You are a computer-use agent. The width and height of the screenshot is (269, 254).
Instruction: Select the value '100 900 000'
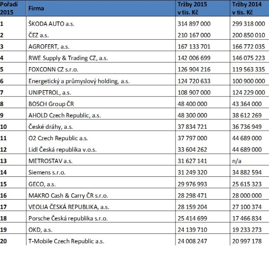click(x=248, y=81)
